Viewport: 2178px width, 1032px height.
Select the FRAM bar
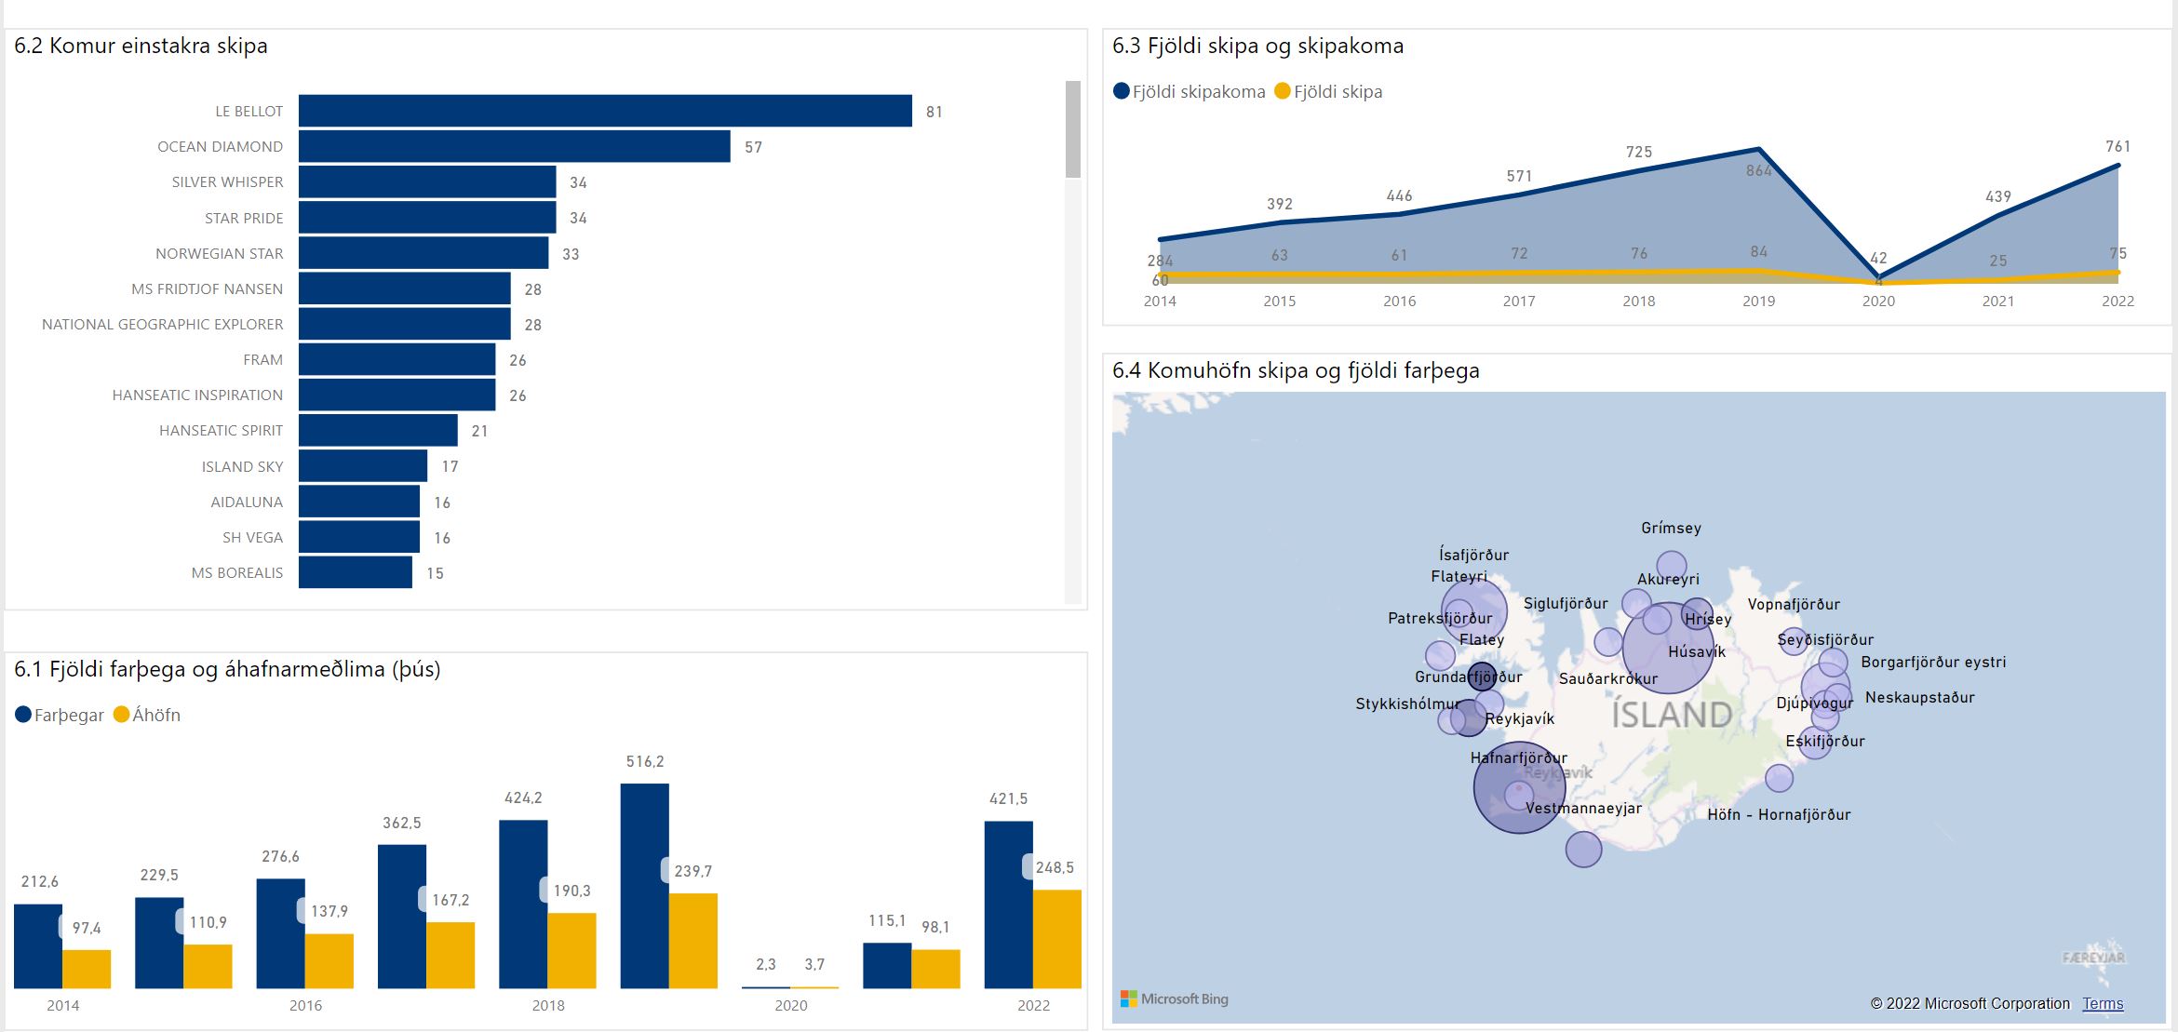pos(397,359)
